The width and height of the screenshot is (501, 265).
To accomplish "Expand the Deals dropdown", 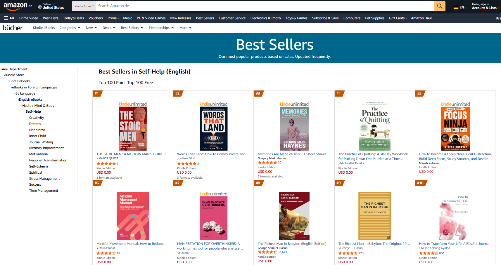I will click(109, 28).
